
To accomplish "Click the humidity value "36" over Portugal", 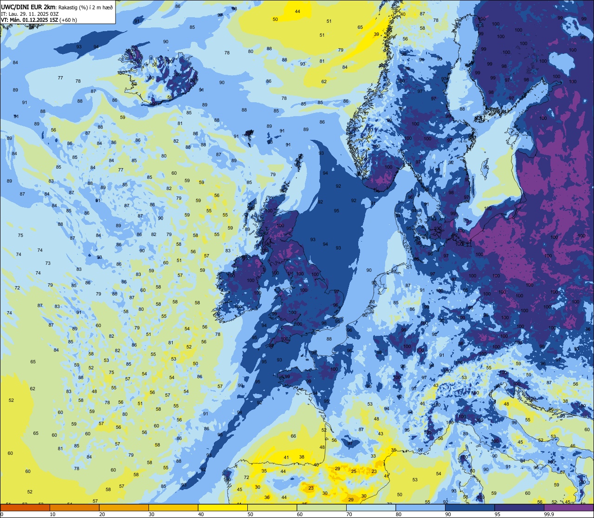I will [x=267, y=498].
